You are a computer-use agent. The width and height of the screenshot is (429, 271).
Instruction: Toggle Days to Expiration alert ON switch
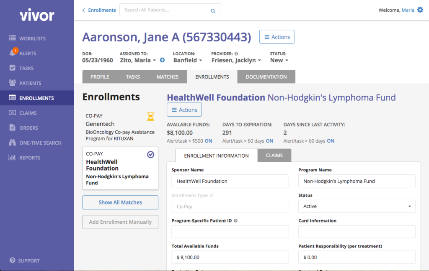point(269,141)
